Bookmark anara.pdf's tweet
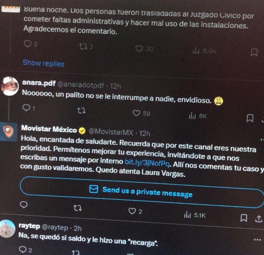The image size is (264, 255). click(250, 118)
